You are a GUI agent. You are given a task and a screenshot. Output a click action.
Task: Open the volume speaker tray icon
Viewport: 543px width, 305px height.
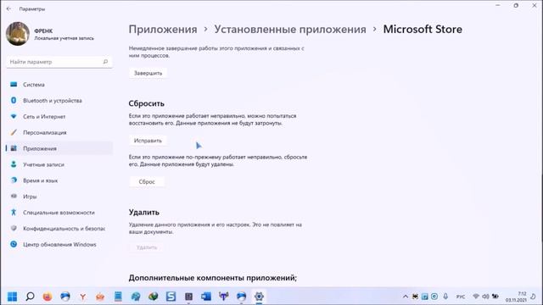[485, 297]
